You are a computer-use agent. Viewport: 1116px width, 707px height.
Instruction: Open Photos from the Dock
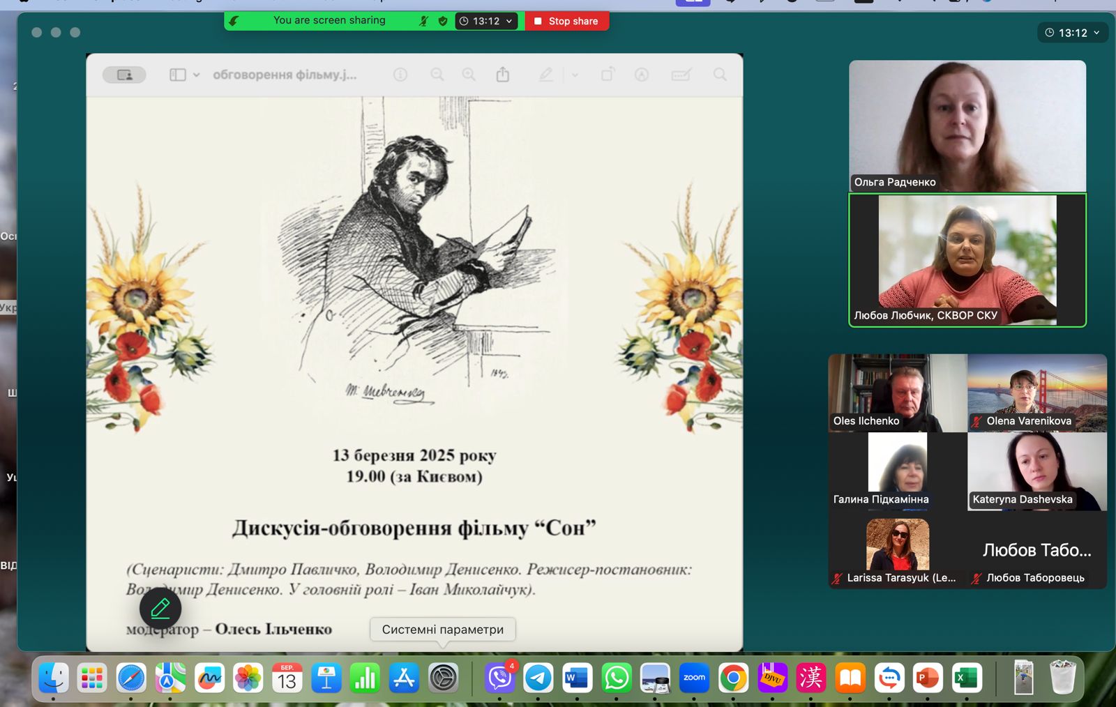click(248, 678)
